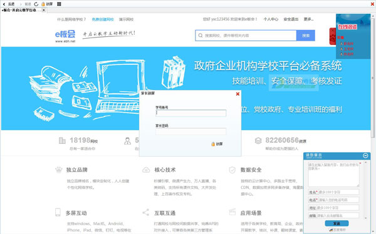The width and height of the screenshot is (376, 234).
Task: Click message panel scrollbar down arrow
Action: [x=366, y=218]
